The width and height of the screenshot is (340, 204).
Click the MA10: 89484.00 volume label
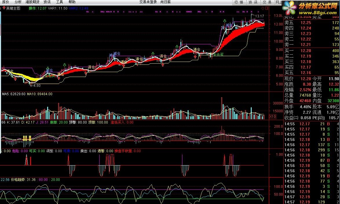(x=40, y=94)
